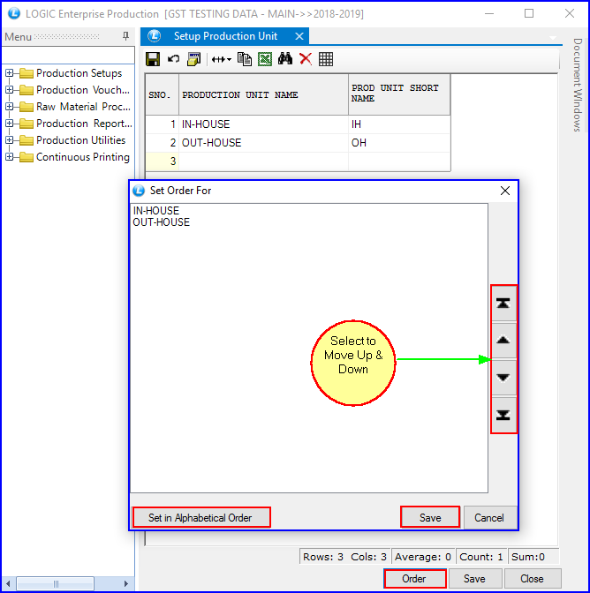Click the LOGIC app logo in title bar
The height and width of the screenshot is (593, 590).
point(14,13)
